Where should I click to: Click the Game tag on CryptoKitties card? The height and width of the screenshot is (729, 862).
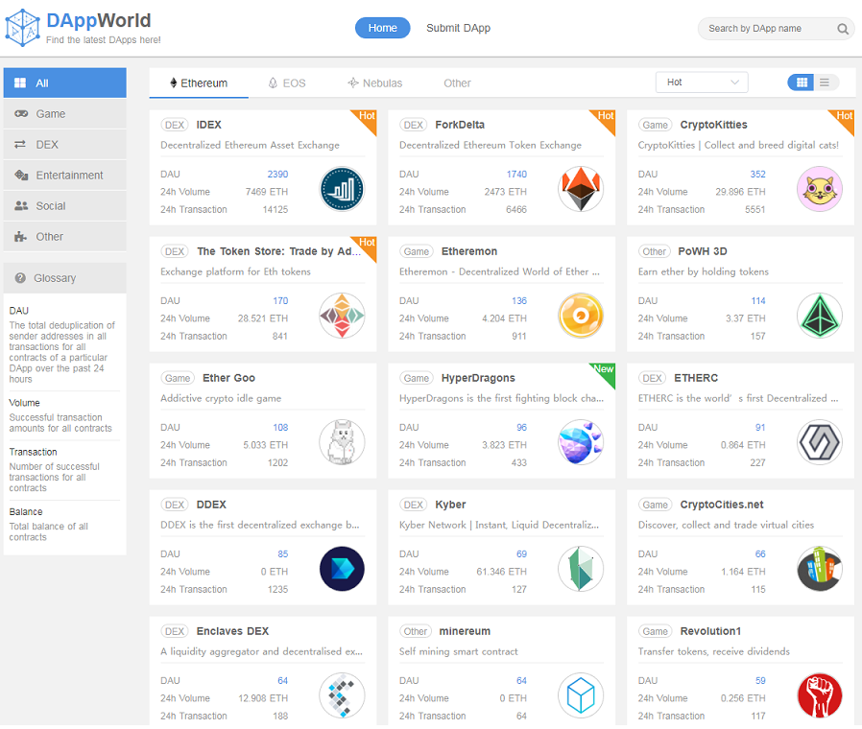pos(656,126)
